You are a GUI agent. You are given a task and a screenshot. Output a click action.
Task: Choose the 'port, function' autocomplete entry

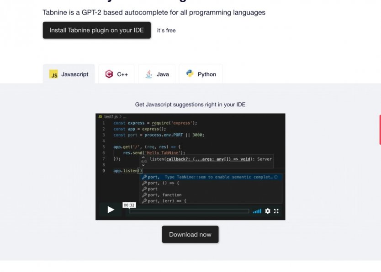164,195
